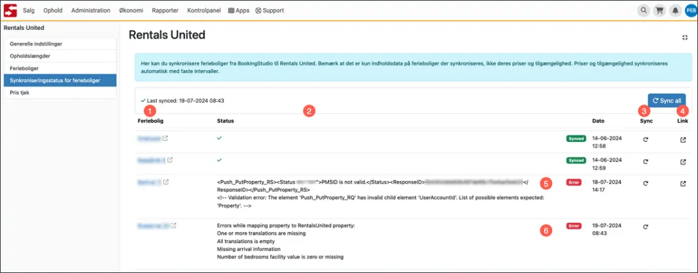Open the Salg menu
This screenshot has width=698, height=273.
click(x=29, y=11)
